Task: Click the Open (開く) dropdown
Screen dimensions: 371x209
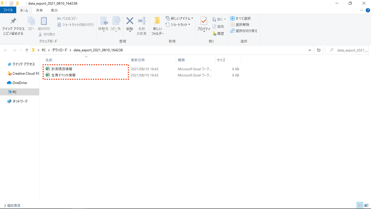Action: (219, 19)
